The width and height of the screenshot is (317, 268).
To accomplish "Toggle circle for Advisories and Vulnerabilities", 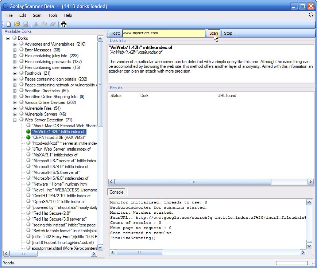I will (22, 44).
